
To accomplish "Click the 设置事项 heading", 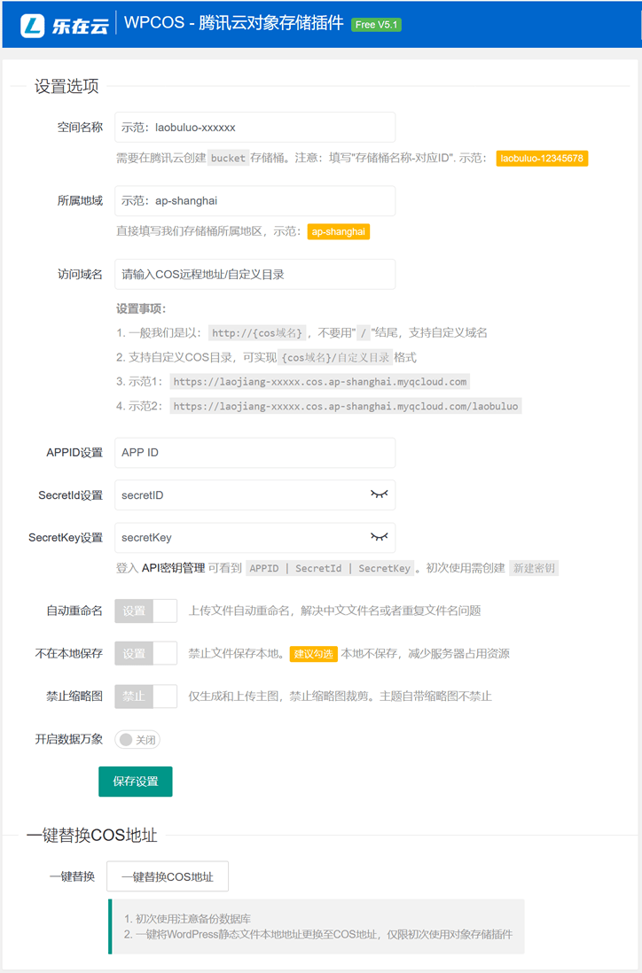I will coord(141,308).
